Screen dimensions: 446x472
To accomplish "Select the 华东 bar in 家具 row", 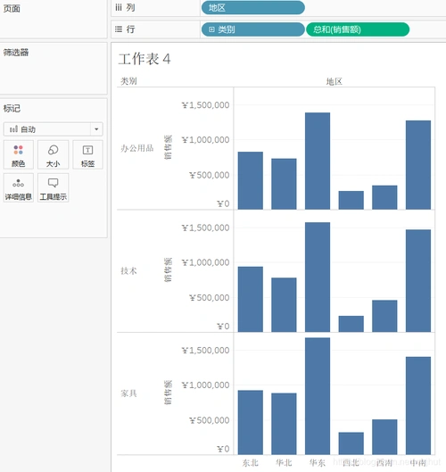I will [318, 396].
